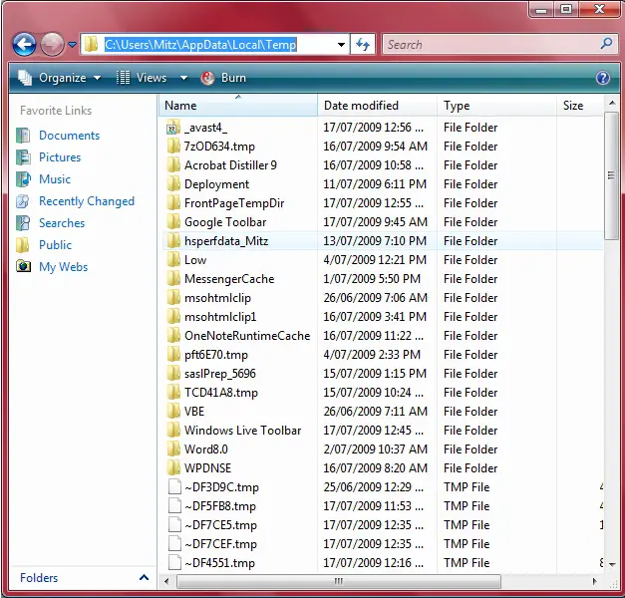
Task: Click the WPDNSE folder icon
Action: point(173,468)
